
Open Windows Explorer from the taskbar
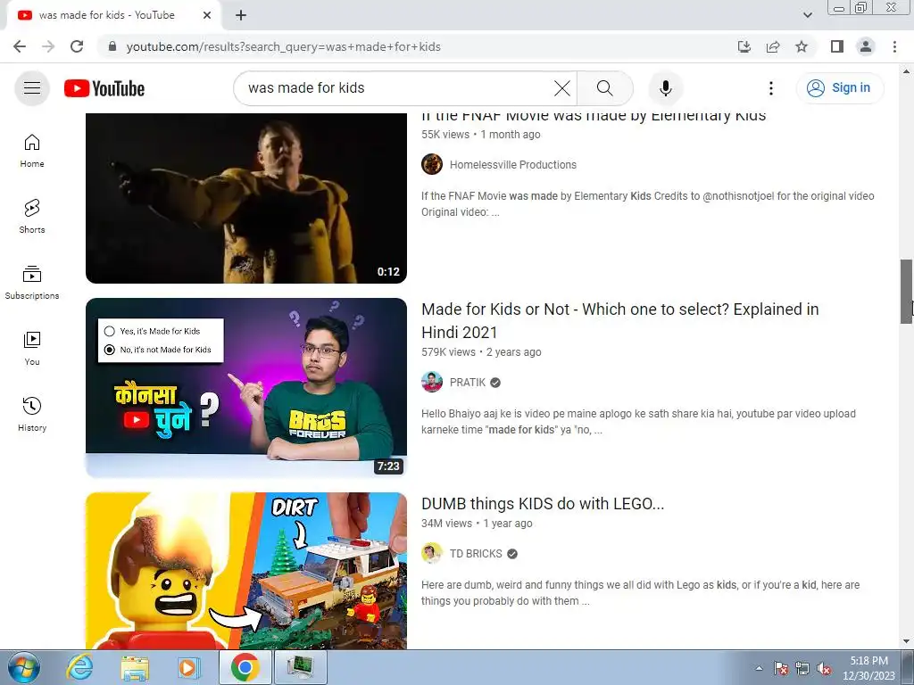[134, 667]
